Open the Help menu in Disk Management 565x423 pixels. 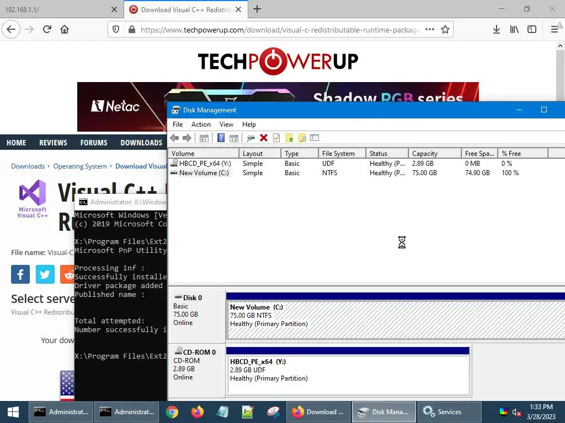click(249, 124)
